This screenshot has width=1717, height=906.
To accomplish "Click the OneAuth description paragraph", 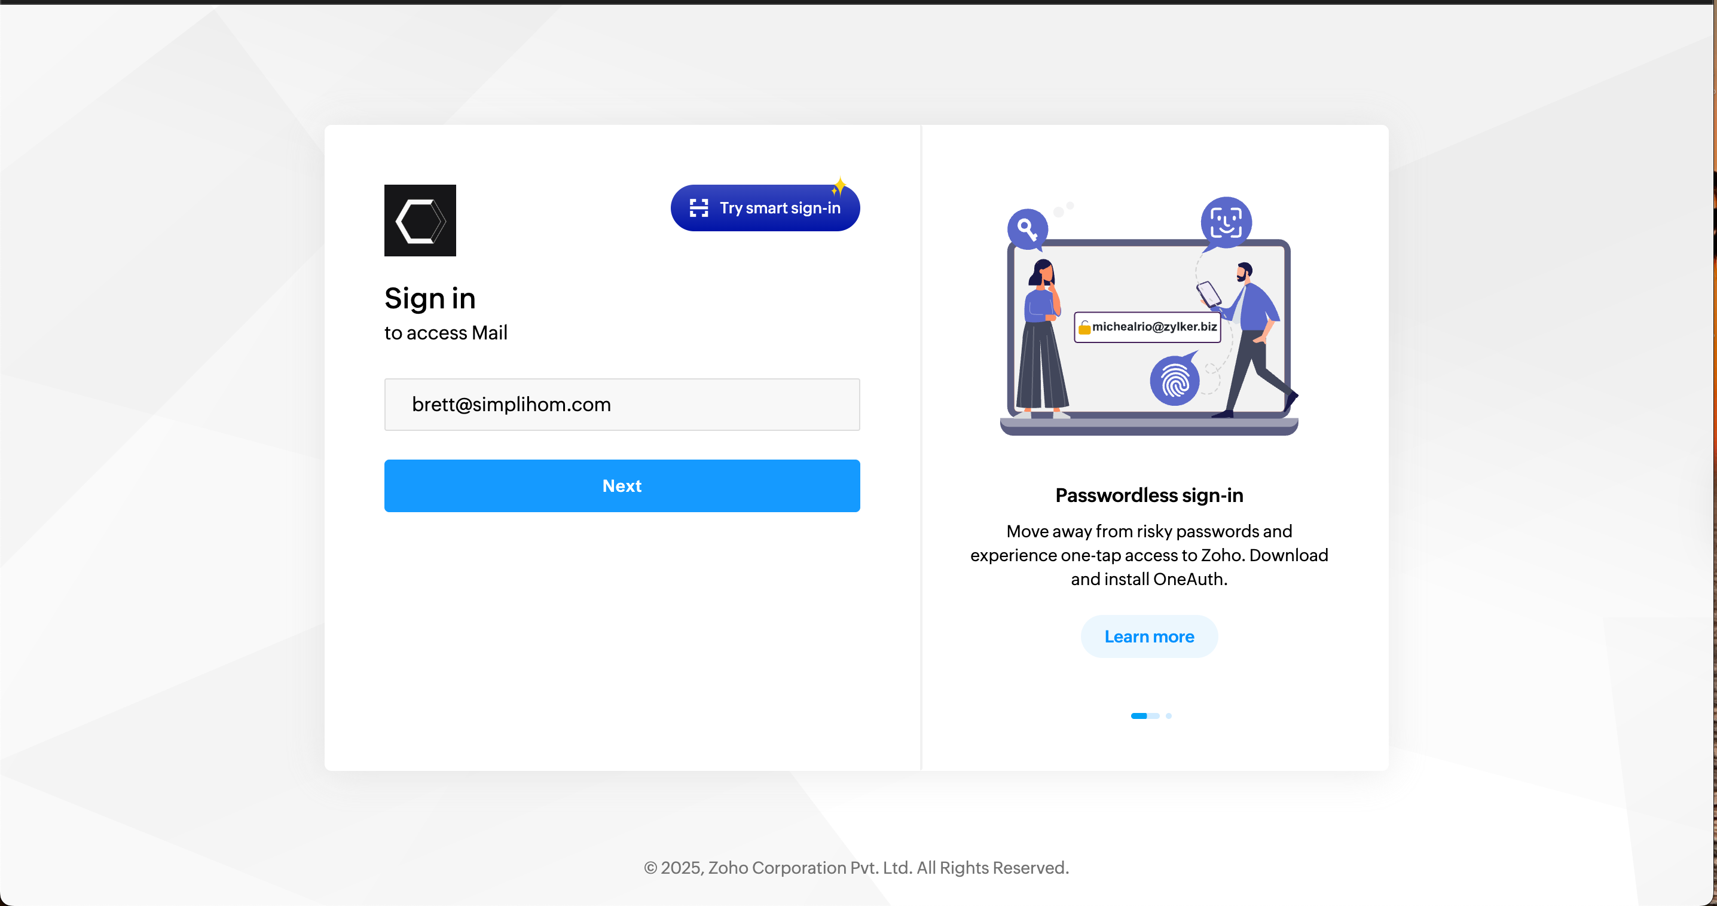I will coord(1149,555).
